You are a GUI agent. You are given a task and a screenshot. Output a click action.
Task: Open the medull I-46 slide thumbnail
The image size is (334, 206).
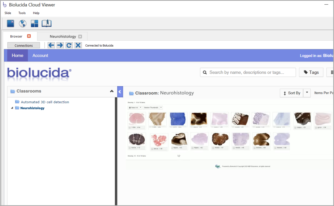(241, 139)
